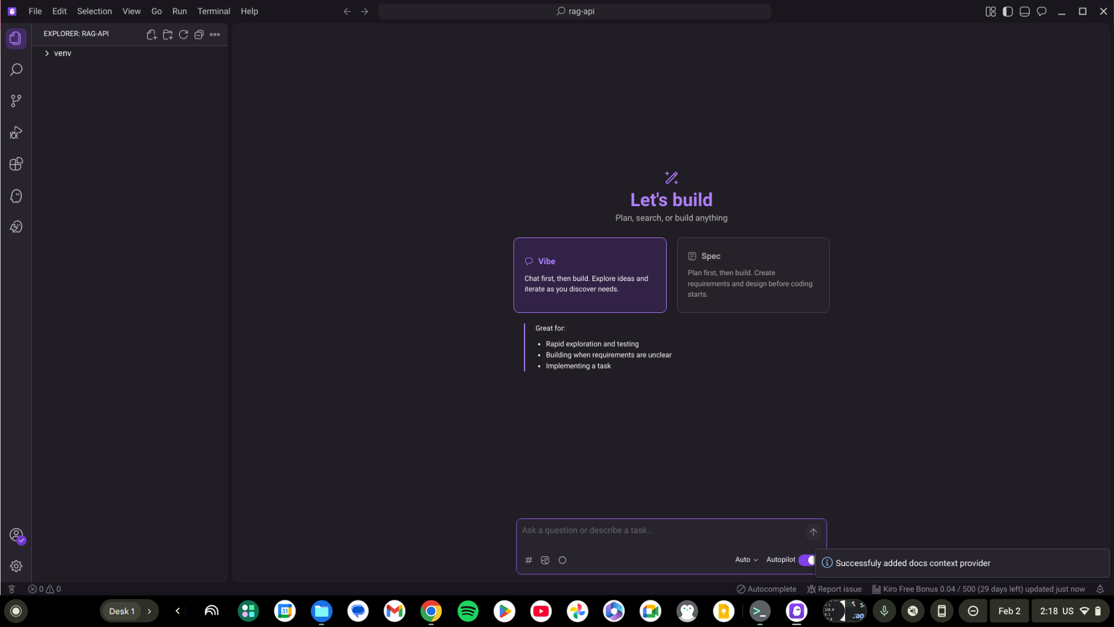Image resolution: width=1114 pixels, height=627 pixels.
Task: Open the Auto model selector dropdown
Action: coord(746,560)
